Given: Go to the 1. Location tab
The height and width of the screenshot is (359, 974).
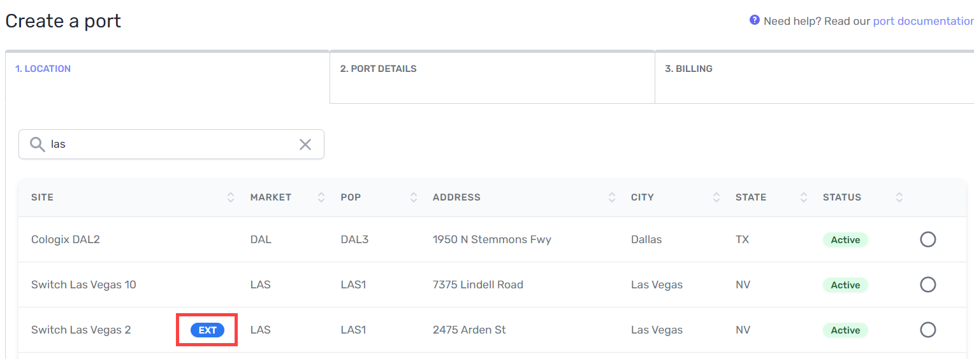Looking at the screenshot, I should click(x=43, y=69).
